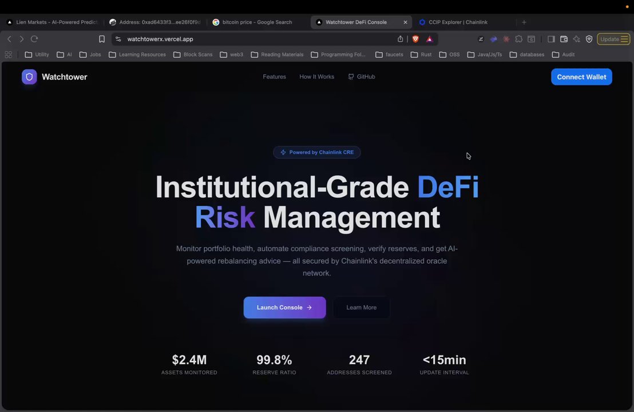
Task: Open the Brave Wallet icon
Action: [564, 39]
